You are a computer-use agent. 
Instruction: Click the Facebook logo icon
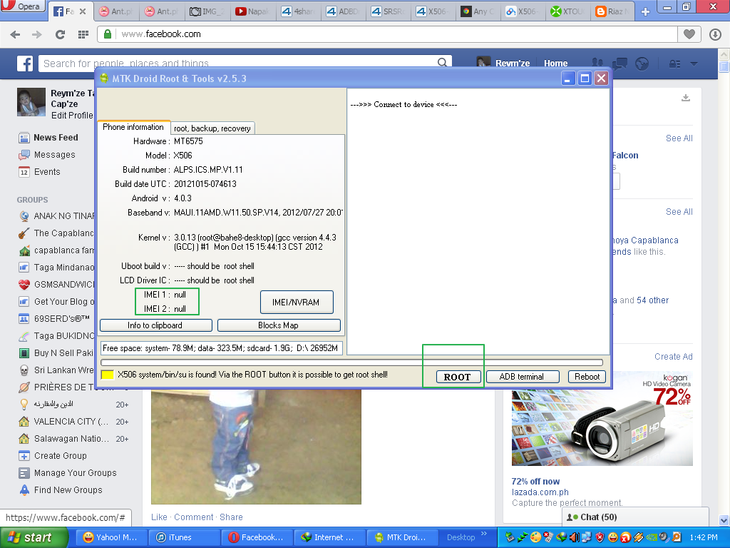coord(25,64)
